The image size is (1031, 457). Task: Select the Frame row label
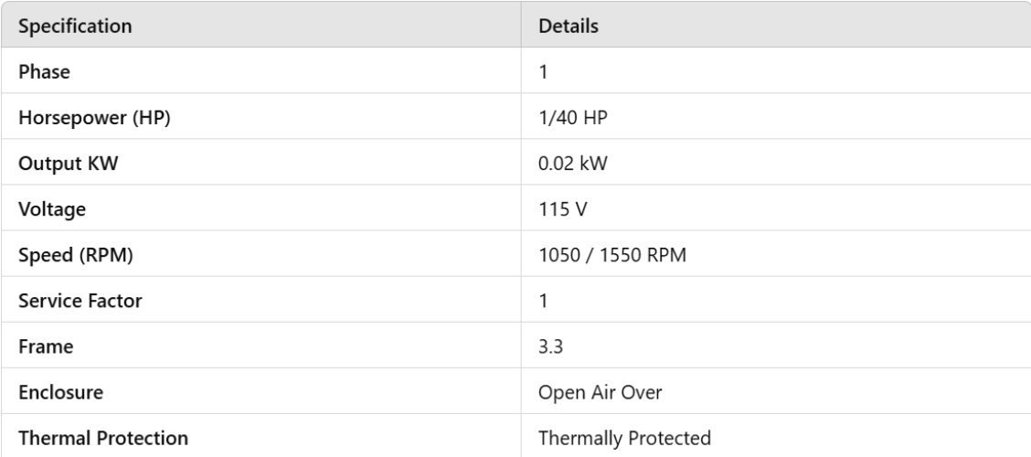43,346
